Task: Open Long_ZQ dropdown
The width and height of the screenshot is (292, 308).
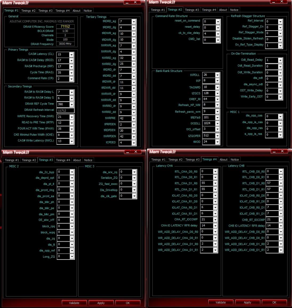Action: [72, 256]
